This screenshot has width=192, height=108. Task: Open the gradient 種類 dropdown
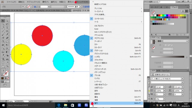pyautogui.click(x=175, y=41)
